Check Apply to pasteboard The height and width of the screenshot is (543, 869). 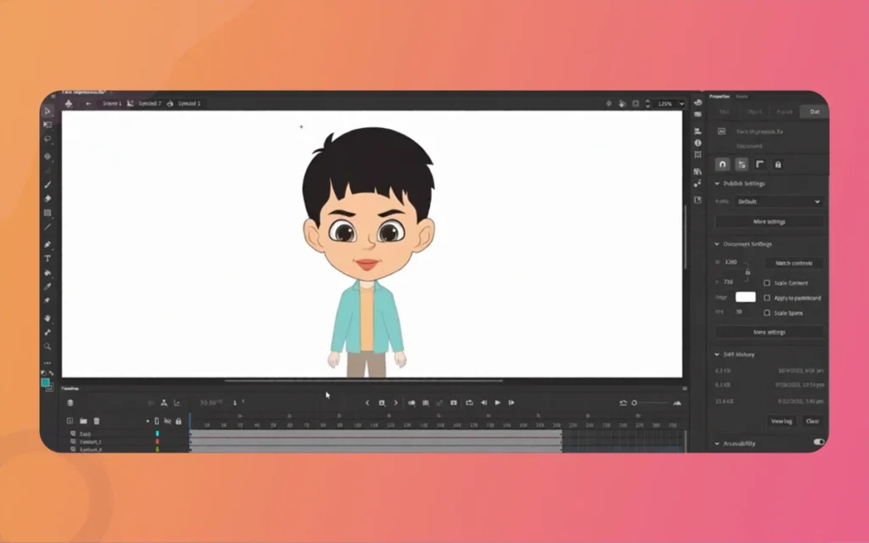766,298
